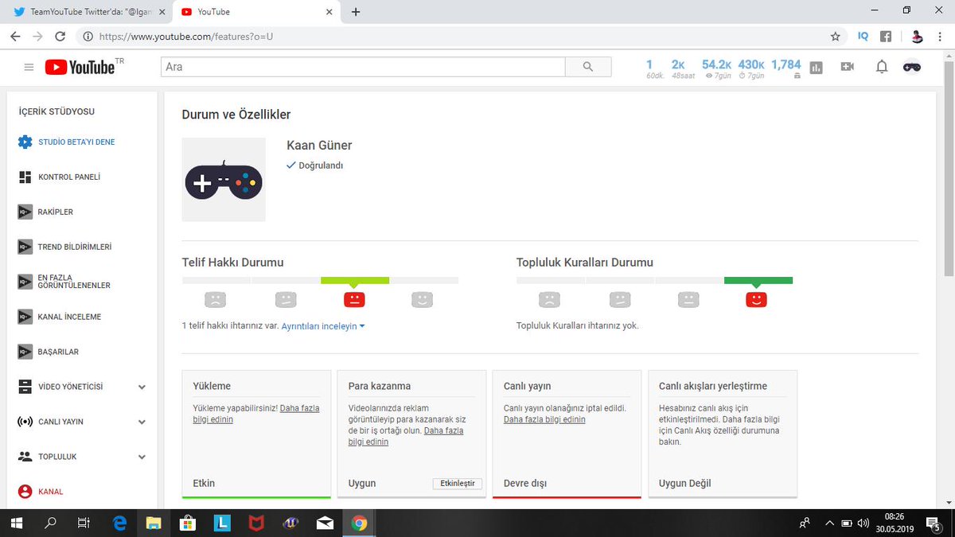Click the Trend Bildirimleri vidIQ icon
Image resolution: width=955 pixels, height=537 pixels.
(x=24, y=247)
